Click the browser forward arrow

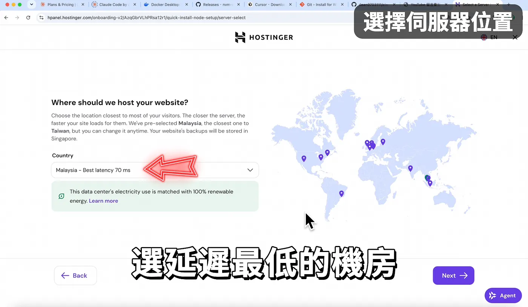click(x=17, y=18)
